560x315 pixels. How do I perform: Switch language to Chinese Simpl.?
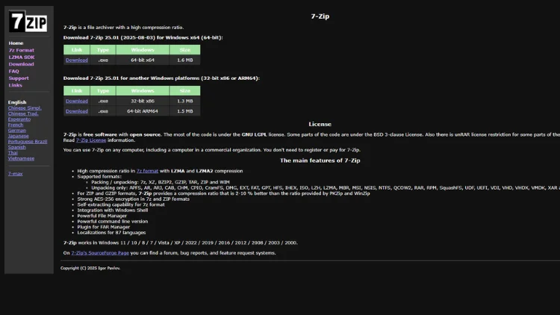[25, 108]
